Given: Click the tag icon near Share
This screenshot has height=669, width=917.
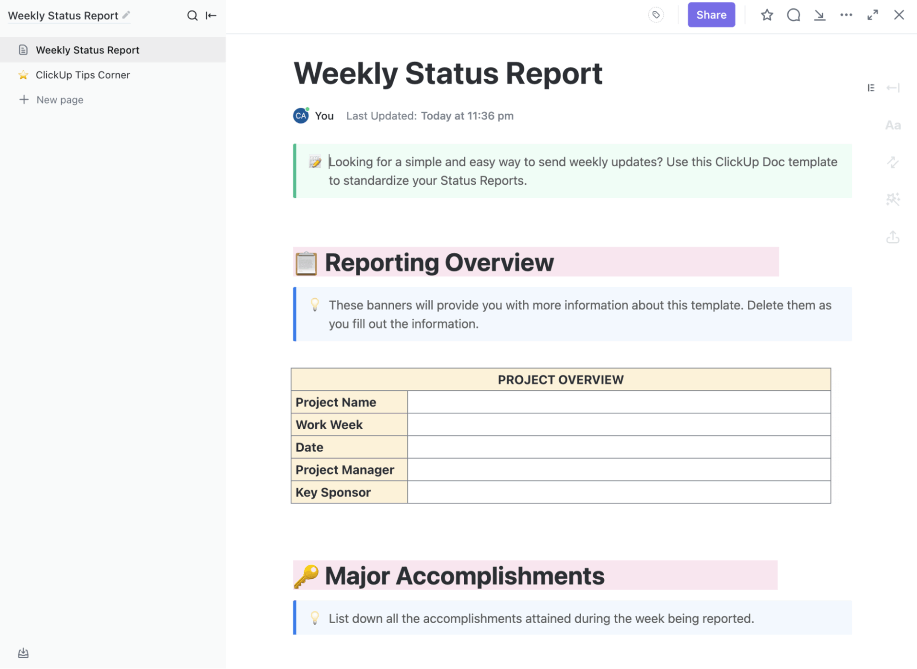Looking at the screenshot, I should [656, 15].
